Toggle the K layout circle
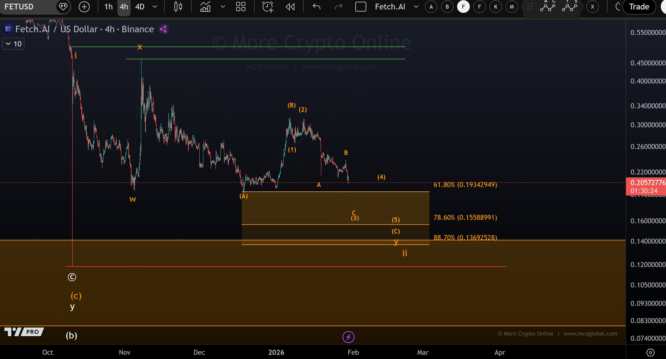Screen dimensions: 666x359 (x=496, y=7)
